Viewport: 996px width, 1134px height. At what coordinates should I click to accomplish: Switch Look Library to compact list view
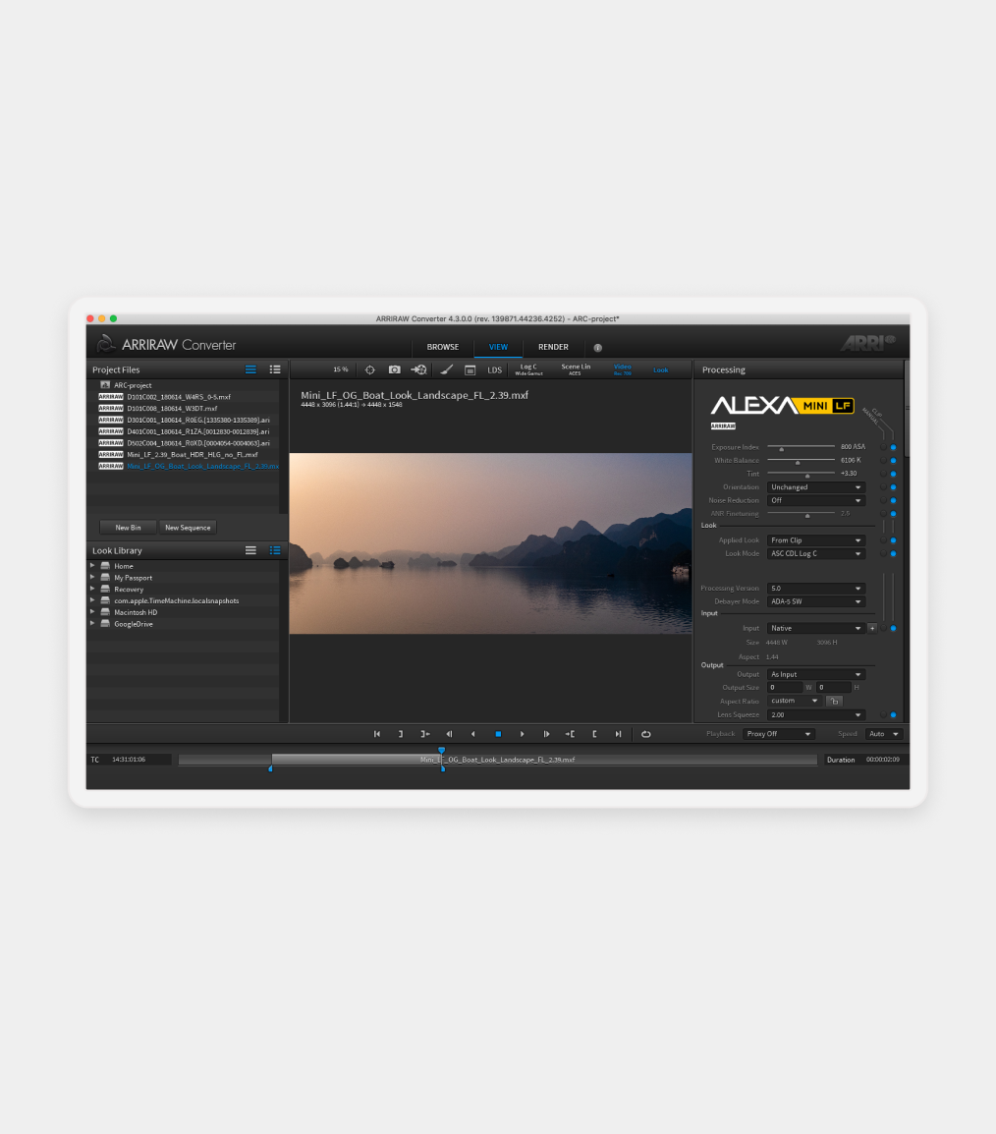point(250,550)
